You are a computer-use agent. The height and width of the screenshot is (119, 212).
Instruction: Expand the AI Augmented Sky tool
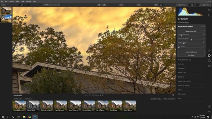pyautogui.click(x=185, y=59)
